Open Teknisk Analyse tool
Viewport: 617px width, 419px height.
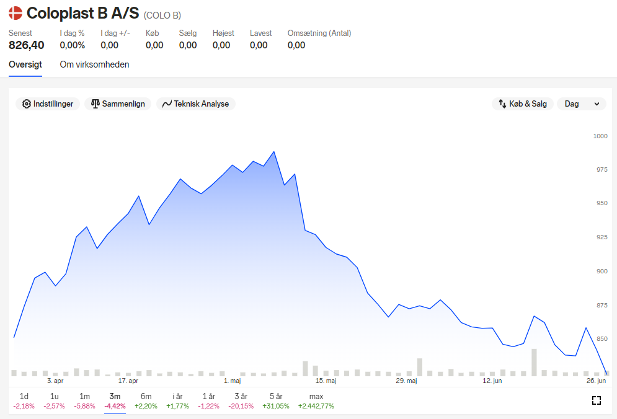tap(195, 104)
